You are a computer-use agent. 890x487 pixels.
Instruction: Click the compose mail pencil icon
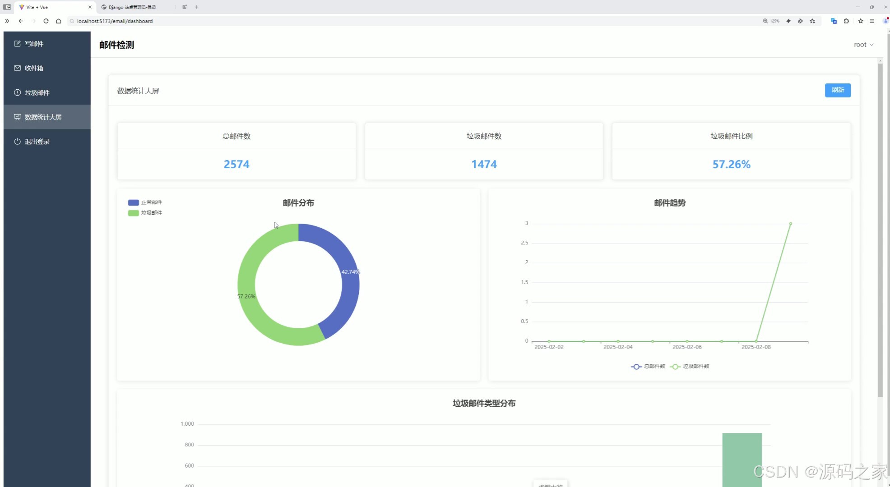(18, 44)
